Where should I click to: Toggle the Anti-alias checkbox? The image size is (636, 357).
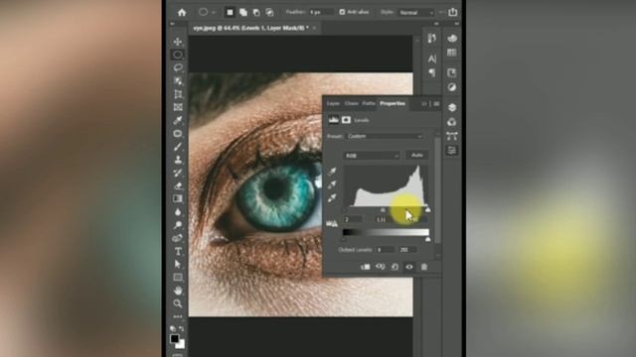click(342, 12)
